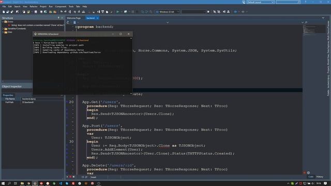Open the Help menu
Image resolution: width=331 pixels, height=186 pixels.
(x=85, y=7)
